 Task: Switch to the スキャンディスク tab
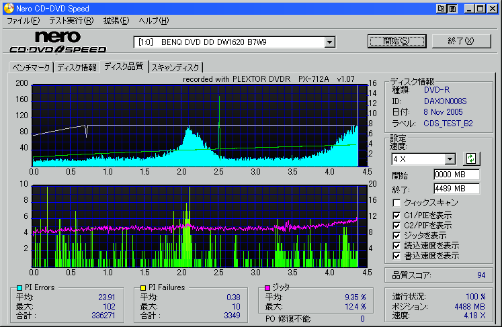pyautogui.click(x=175, y=67)
